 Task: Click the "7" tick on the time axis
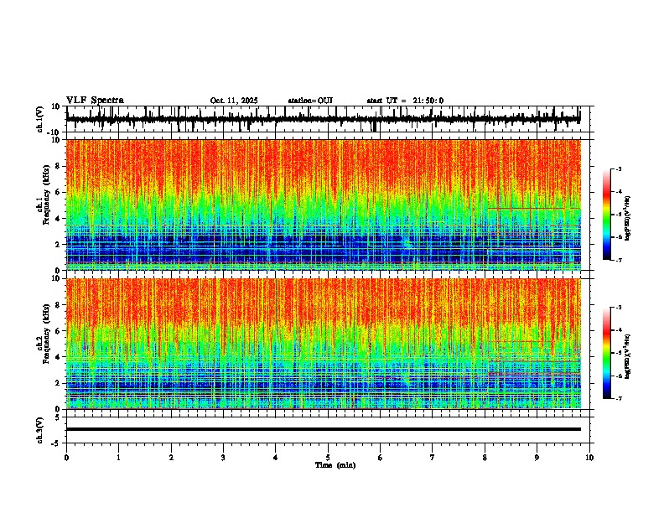coord(433,458)
